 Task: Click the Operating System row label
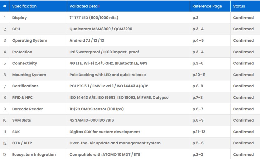30,41
